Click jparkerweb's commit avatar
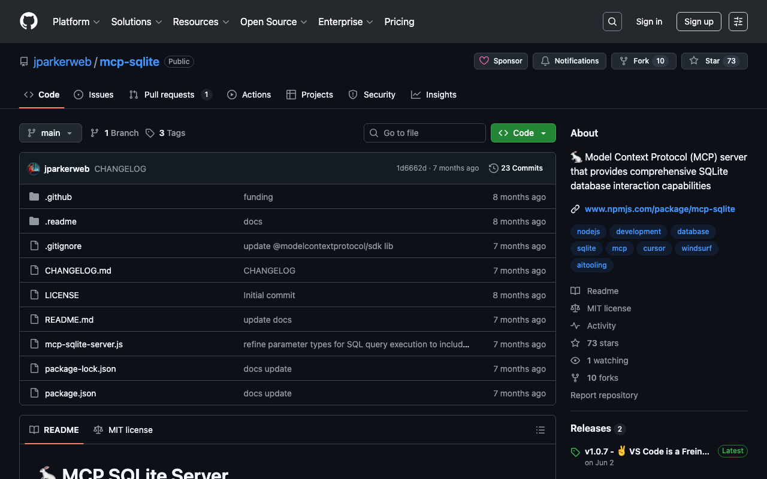767x479 pixels. pyautogui.click(x=34, y=169)
